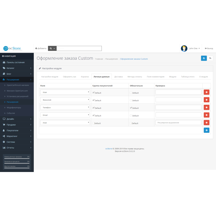216x216 pixels.
Task: Click the Добавить button in header
Action: [x=41, y=49]
